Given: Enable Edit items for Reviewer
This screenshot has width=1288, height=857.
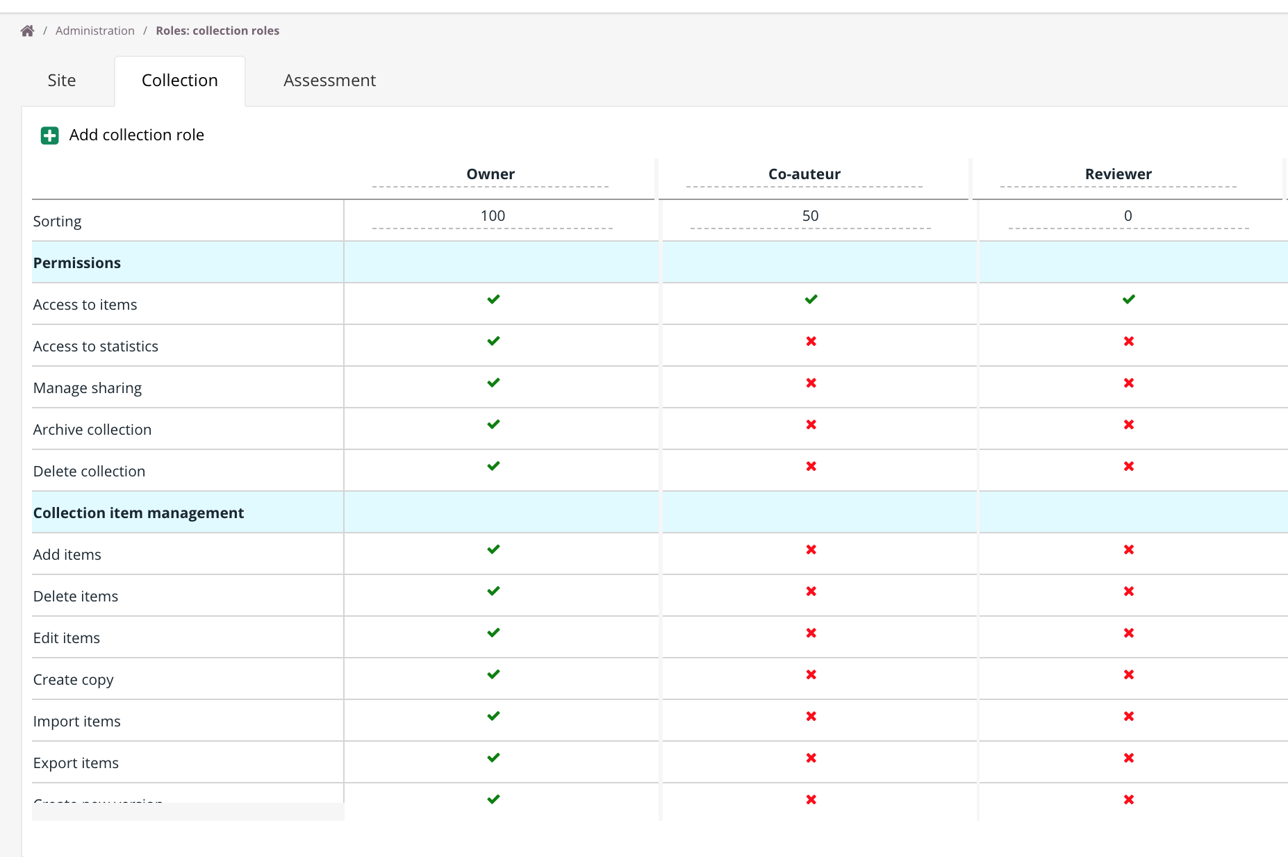Looking at the screenshot, I should [x=1129, y=633].
